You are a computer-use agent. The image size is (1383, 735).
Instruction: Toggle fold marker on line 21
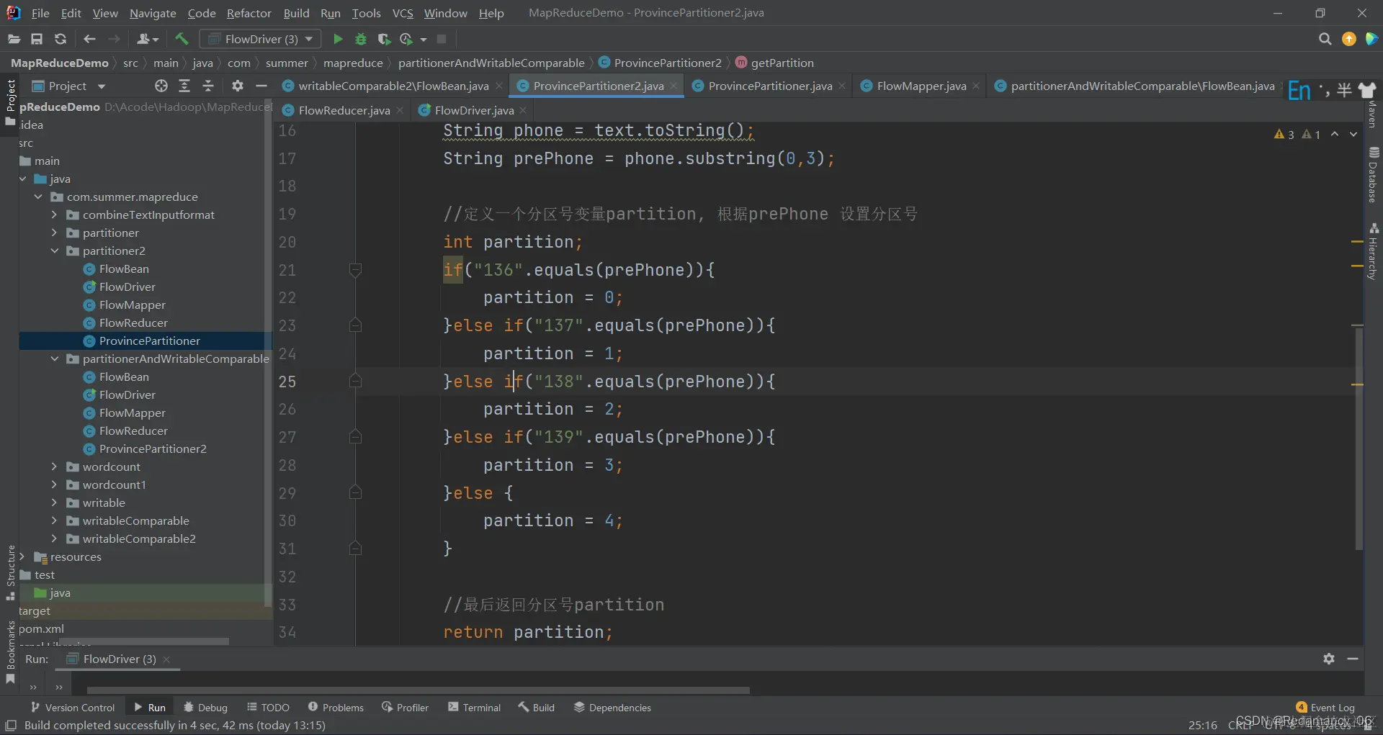click(355, 270)
